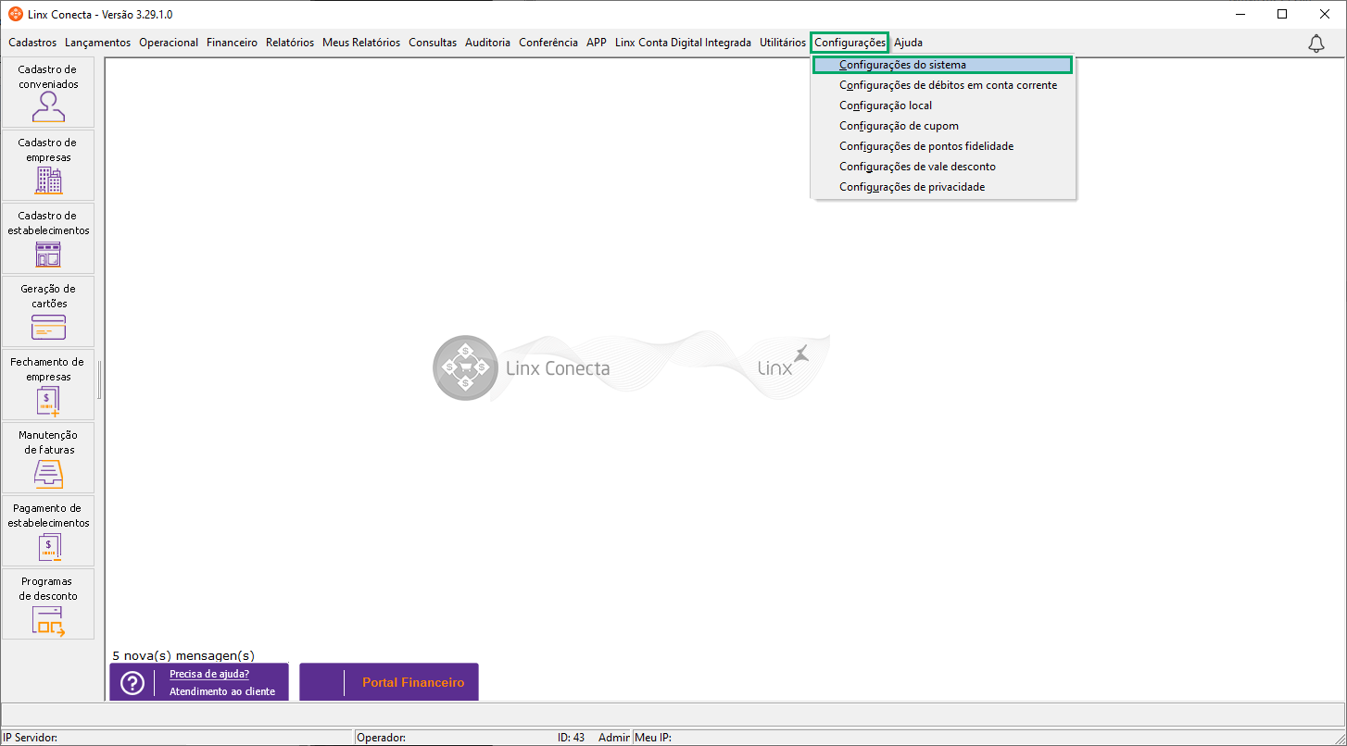Click the help question mark icon

(x=132, y=683)
